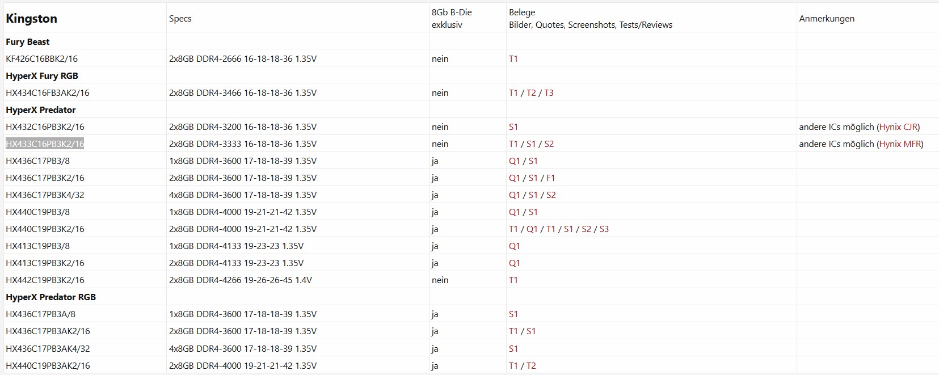The height and width of the screenshot is (375, 939).
Task: Click Q1 link in HX413C19PB3/8 row
Action: [x=514, y=246]
